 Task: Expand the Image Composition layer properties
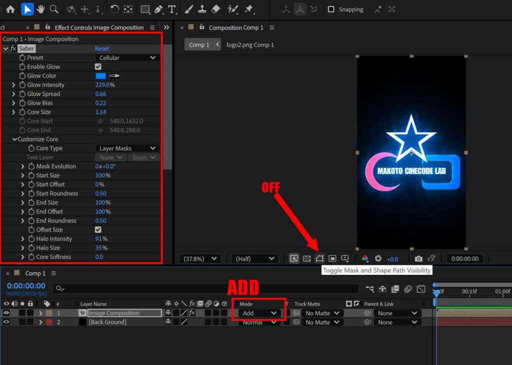pos(40,313)
